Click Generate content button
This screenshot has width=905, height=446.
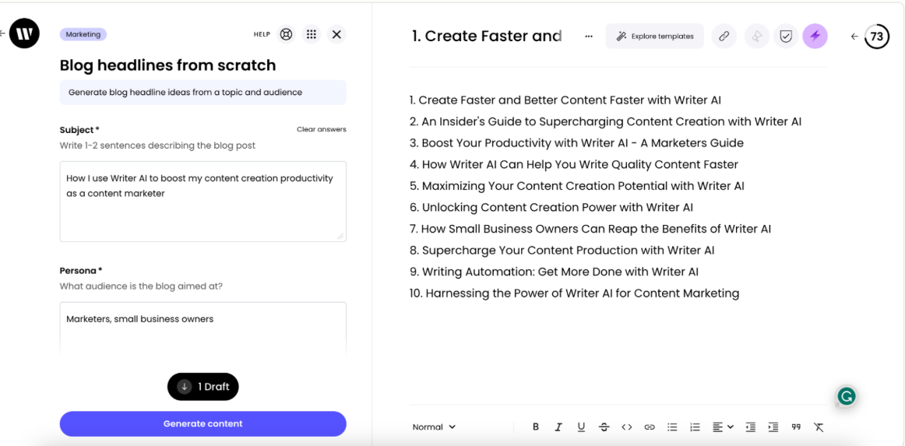tap(203, 423)
